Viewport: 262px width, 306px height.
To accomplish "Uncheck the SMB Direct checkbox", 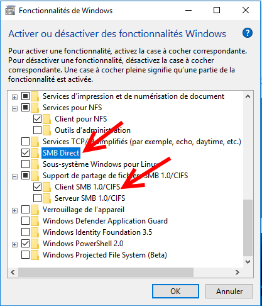I will (x=25, y=153).
